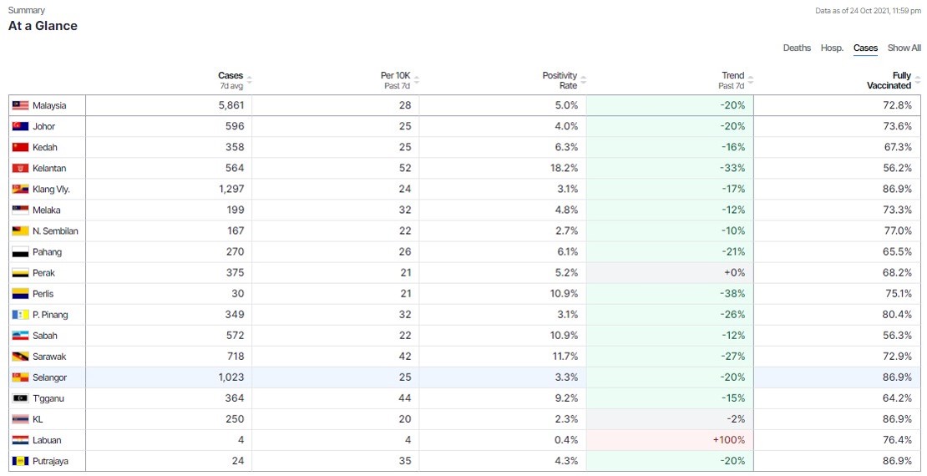Image resolution: width=927 pixels, height=476 pixels.
Task: Sort by Fully Vaccinated arrows
Action: [917, 80]
